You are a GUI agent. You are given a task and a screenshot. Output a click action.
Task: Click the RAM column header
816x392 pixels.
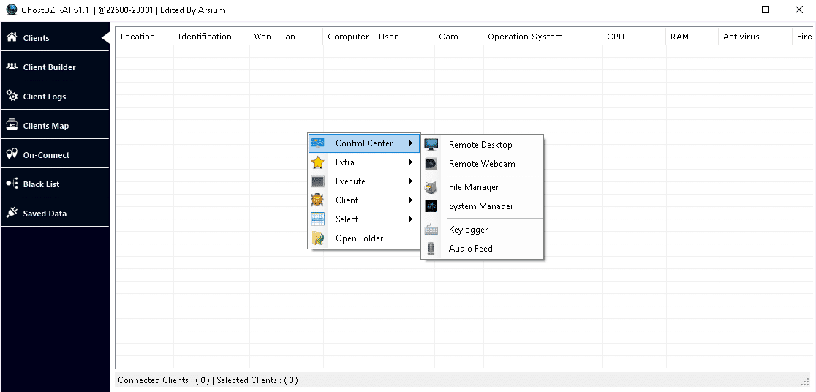[x=692, y=37]
